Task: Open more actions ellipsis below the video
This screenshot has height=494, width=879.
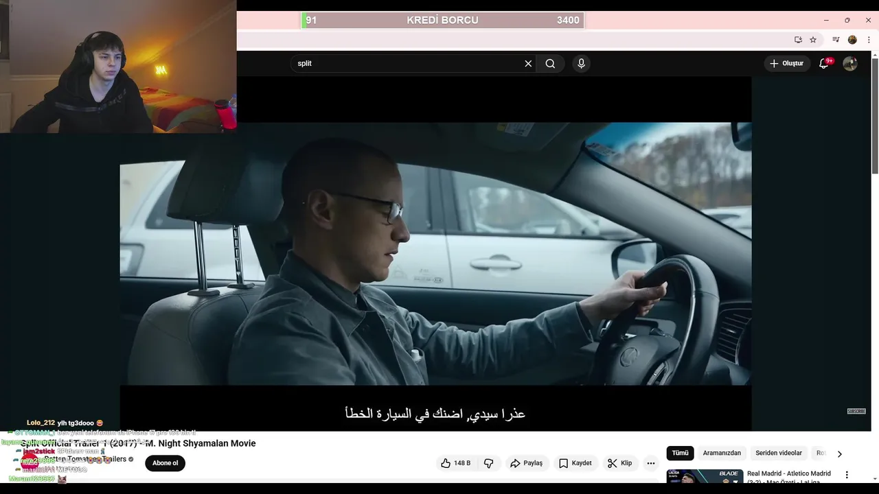Action: point(651,463)
